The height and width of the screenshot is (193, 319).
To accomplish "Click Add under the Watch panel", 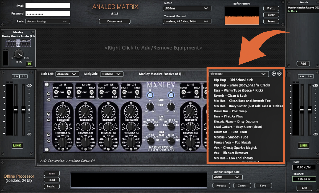I will (x=303, y=63).
